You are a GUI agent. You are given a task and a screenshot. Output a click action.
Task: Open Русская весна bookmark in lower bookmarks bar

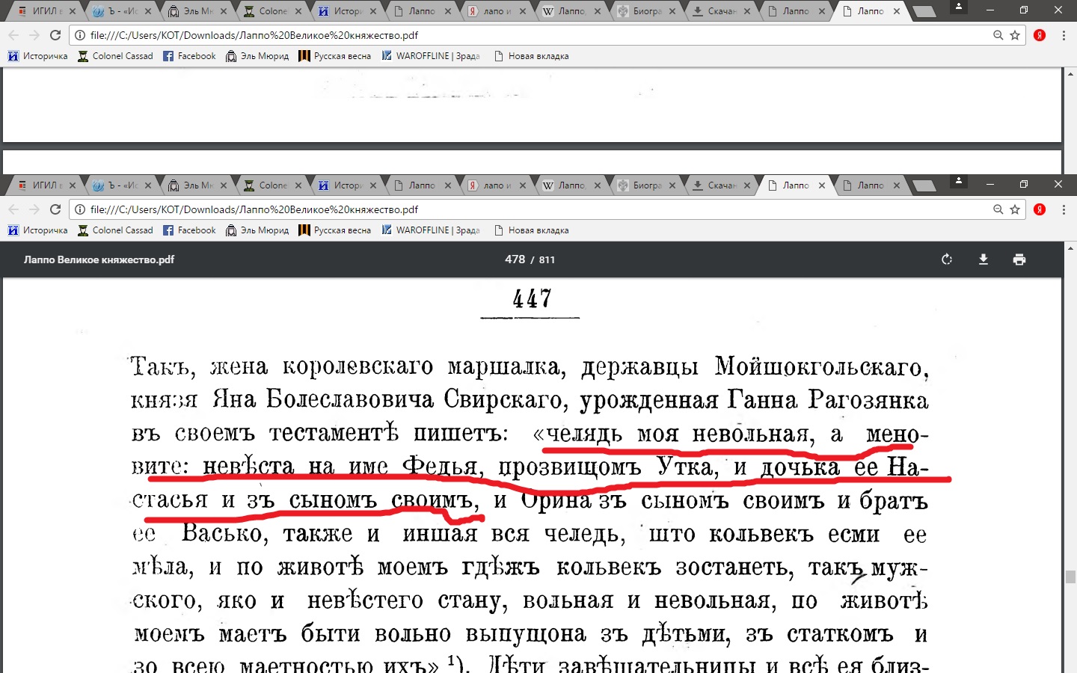[334, 230]
